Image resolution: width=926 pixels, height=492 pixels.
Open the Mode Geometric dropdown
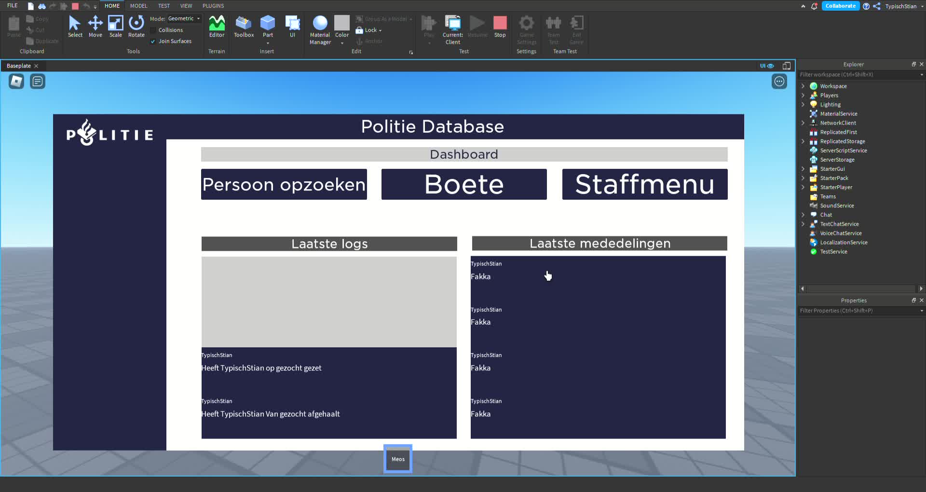tap(184, 19)
